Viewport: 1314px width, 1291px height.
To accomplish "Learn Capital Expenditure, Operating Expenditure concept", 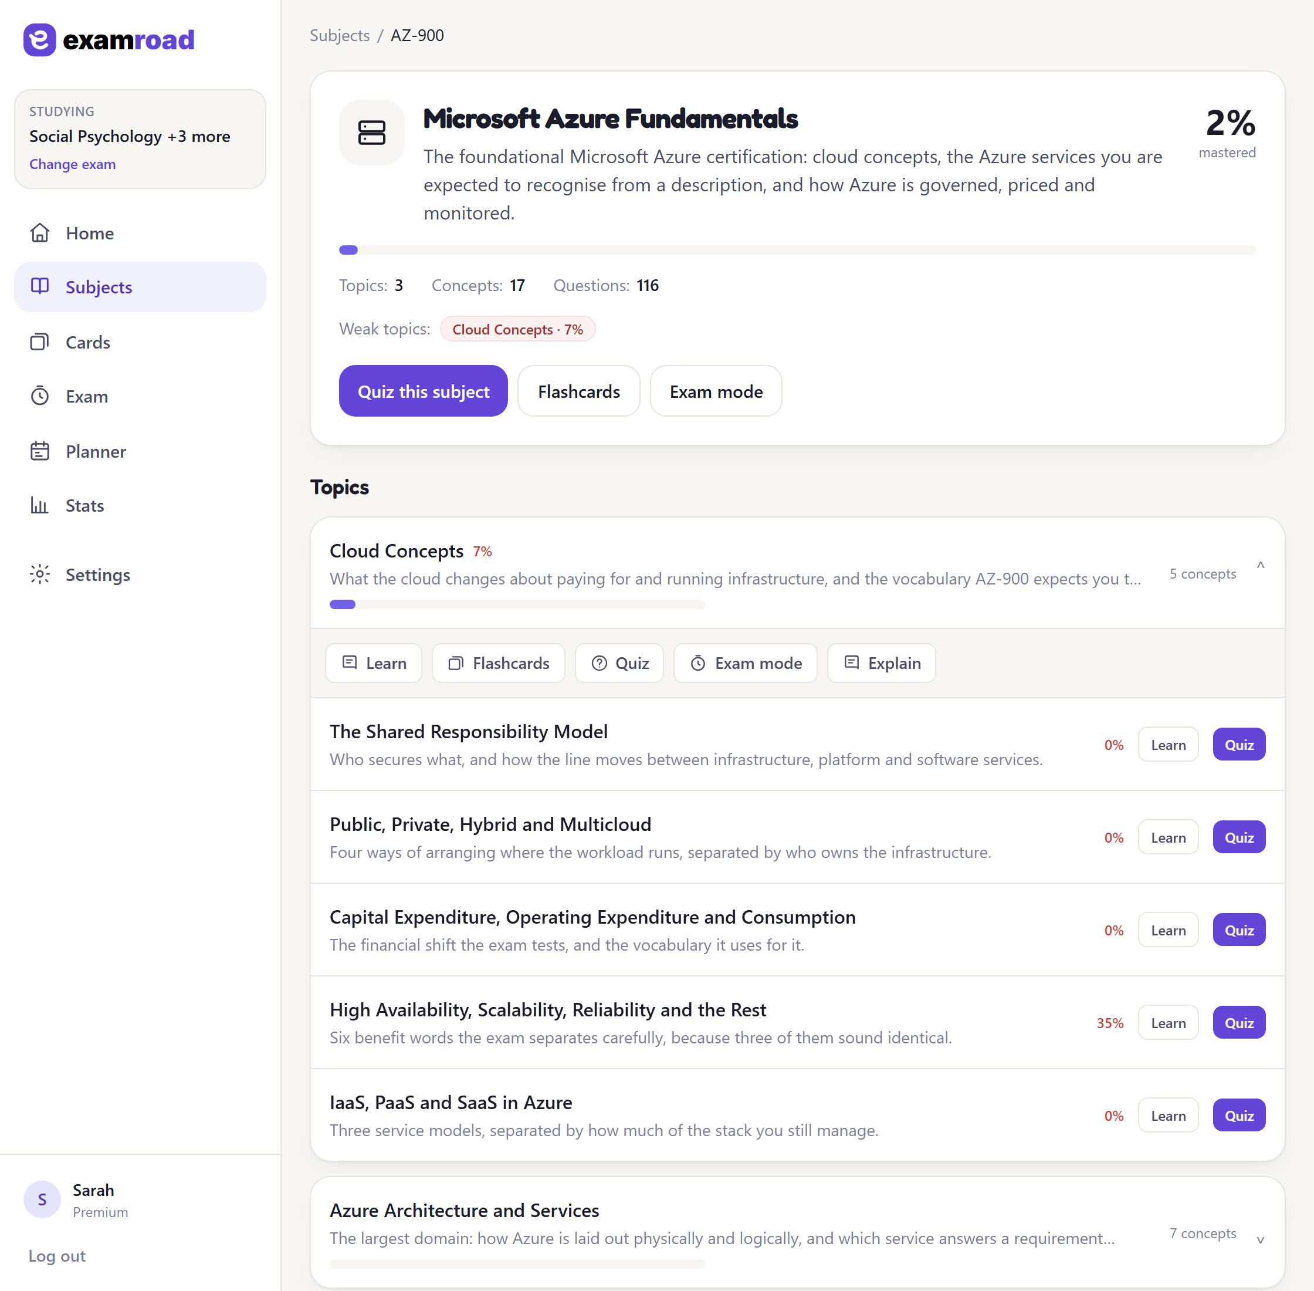I will pyautogui.click(x=1169, y=930).
